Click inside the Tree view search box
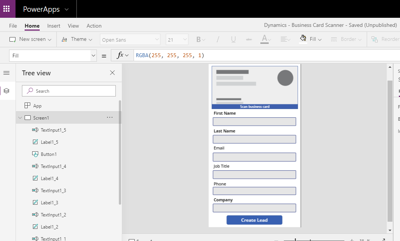The image size is (400, 241). [x=68, y=91]
